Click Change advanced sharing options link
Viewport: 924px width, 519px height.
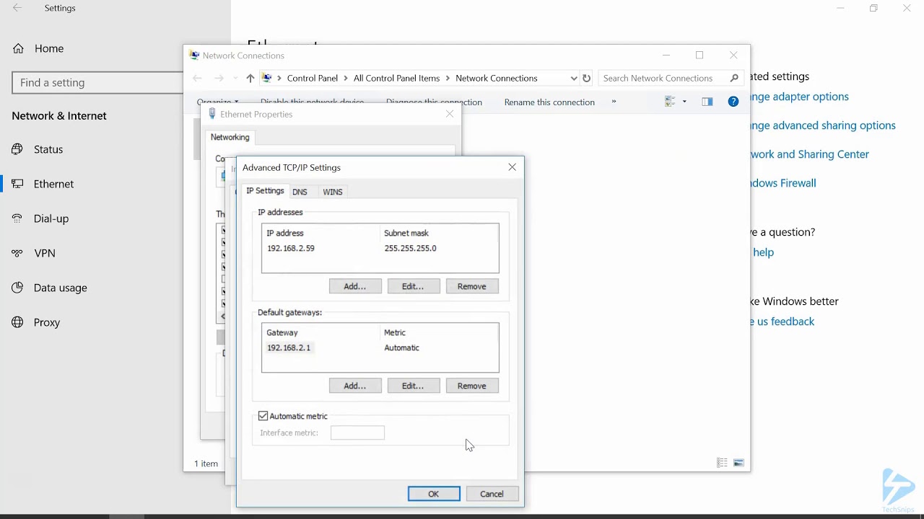click(823, 125)
